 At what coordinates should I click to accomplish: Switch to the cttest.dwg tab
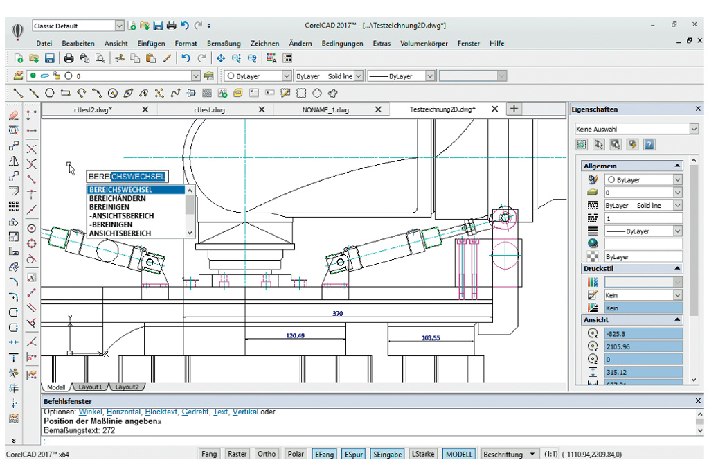[x=210, y=109]
